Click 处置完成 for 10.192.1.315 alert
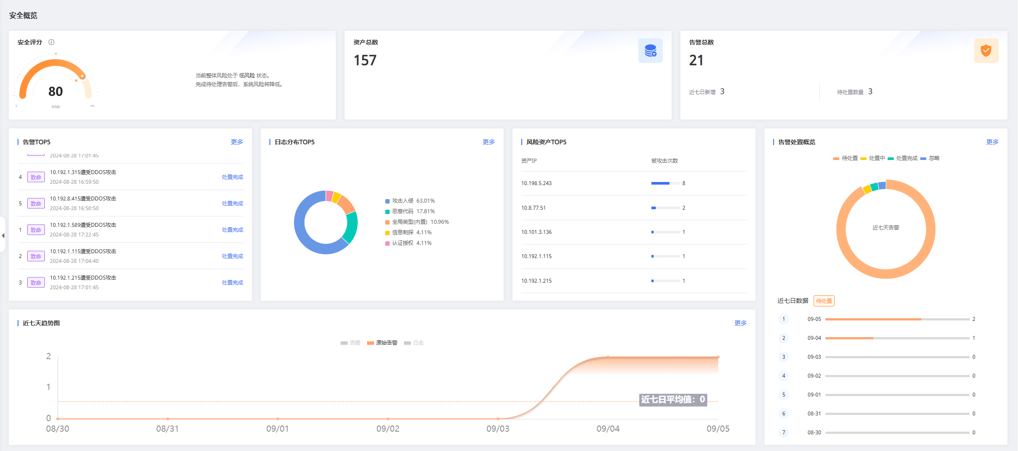 click(233, 177)
